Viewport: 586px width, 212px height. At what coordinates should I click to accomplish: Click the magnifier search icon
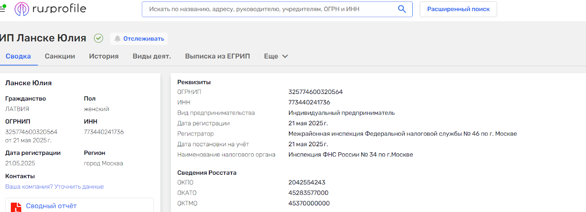click(x=402, y=9)
